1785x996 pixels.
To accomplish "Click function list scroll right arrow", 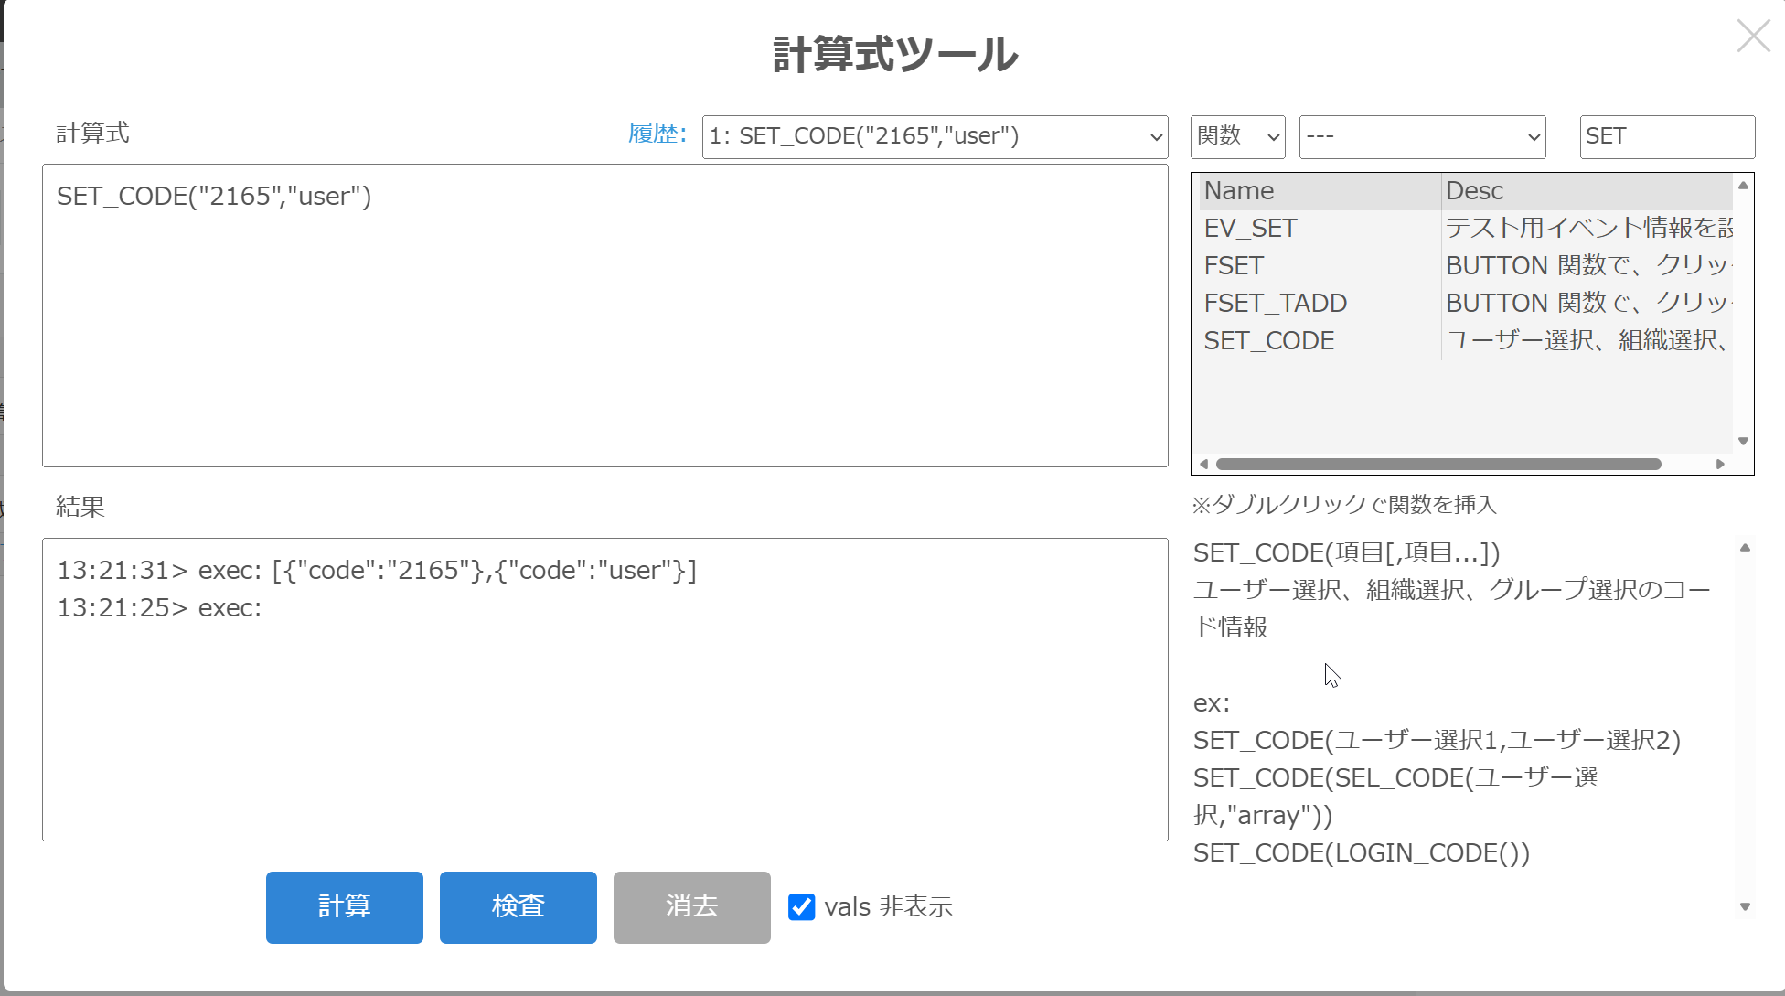I will click(1720, 464).
